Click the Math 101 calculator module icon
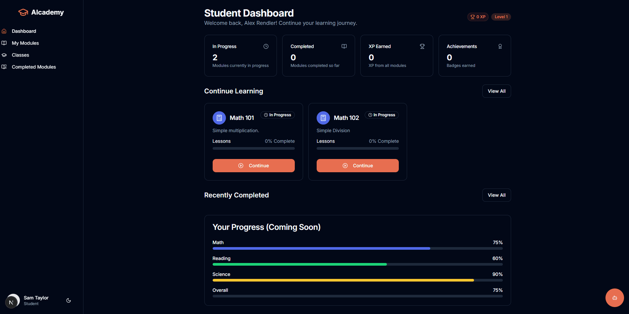This screenshot has height=314, width=629. 219,118
